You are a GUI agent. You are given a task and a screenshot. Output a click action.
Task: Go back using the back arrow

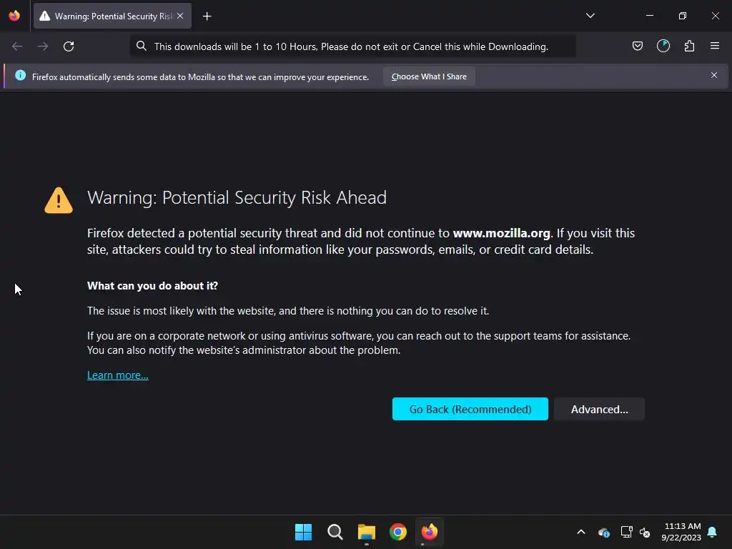(x=17, y=46)
